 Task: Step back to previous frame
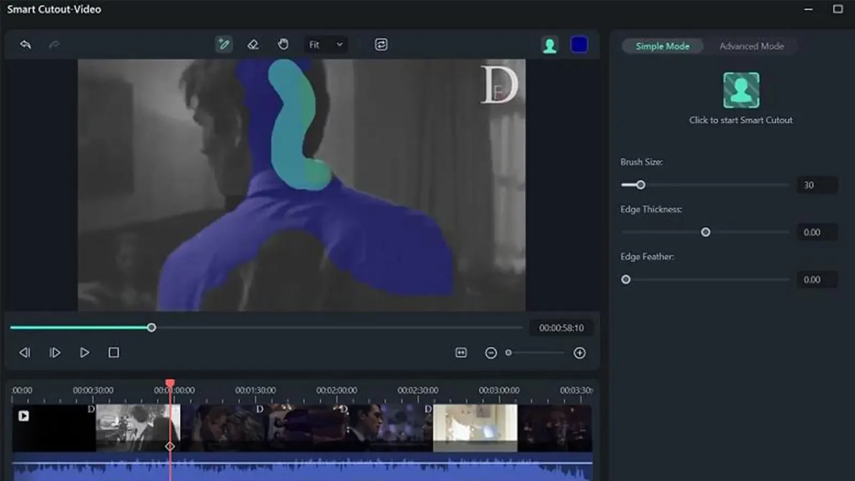coord(25,353)
